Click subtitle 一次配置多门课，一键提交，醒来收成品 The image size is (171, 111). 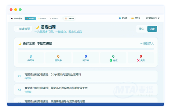58,32
